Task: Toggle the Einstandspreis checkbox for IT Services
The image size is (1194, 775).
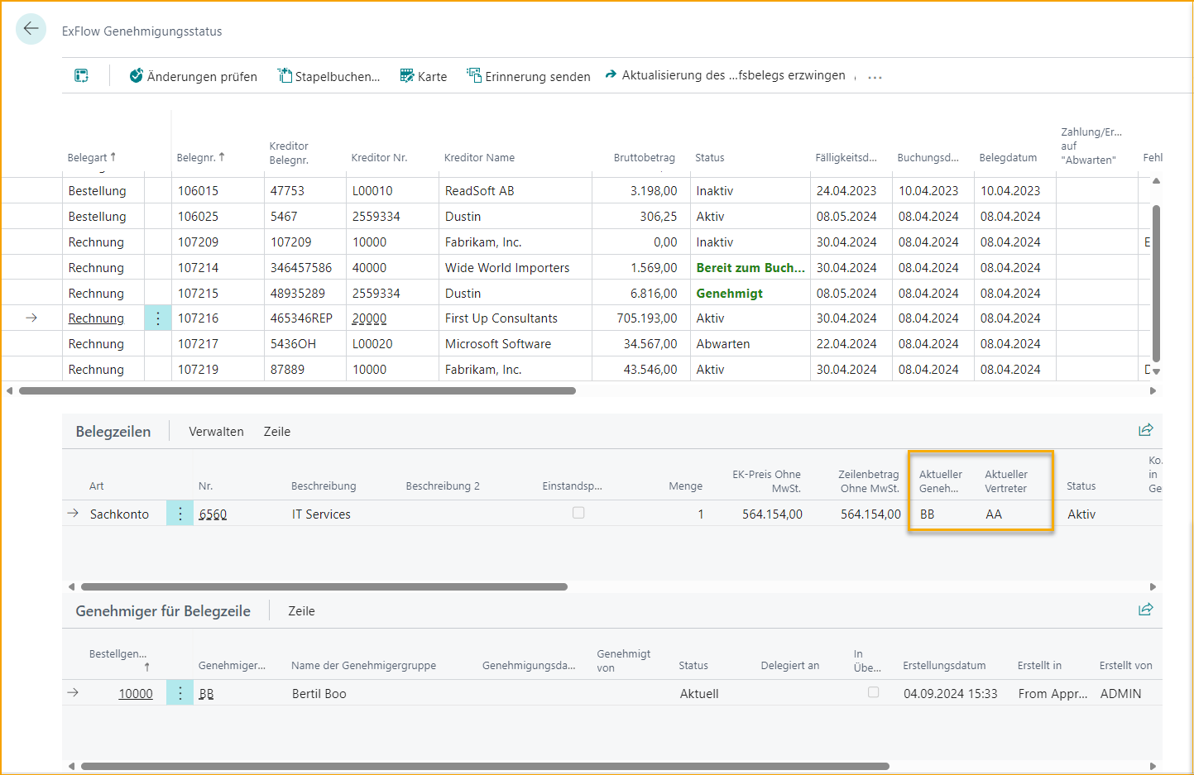Action: pos(578,513)
